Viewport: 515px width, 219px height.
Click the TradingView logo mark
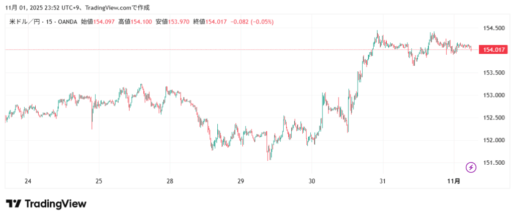coord(14,204)
